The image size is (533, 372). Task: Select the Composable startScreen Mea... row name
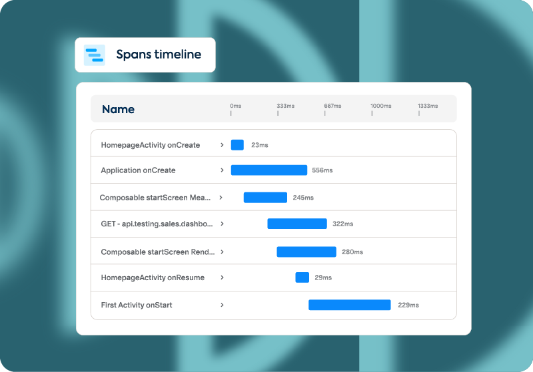[155, 198]
